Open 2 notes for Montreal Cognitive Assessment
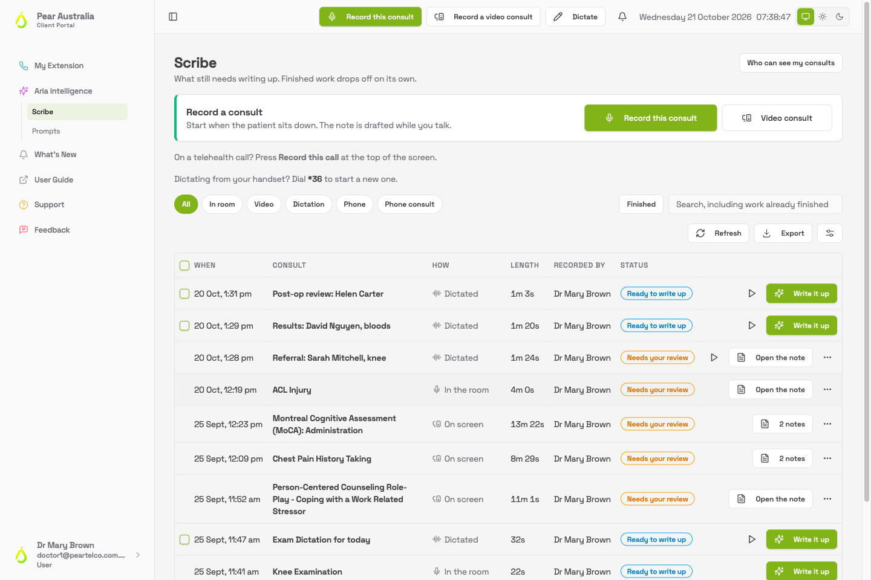The width and height of the screenshot is (871, 580). click(x=783, y=424)
